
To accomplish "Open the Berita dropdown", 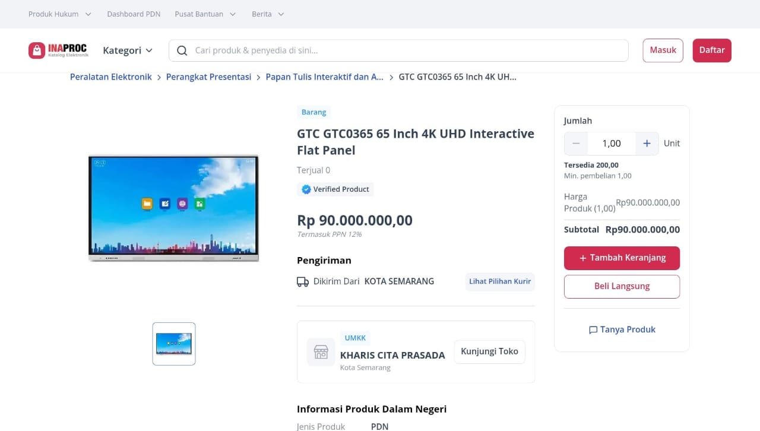I will tap(268, 14).
